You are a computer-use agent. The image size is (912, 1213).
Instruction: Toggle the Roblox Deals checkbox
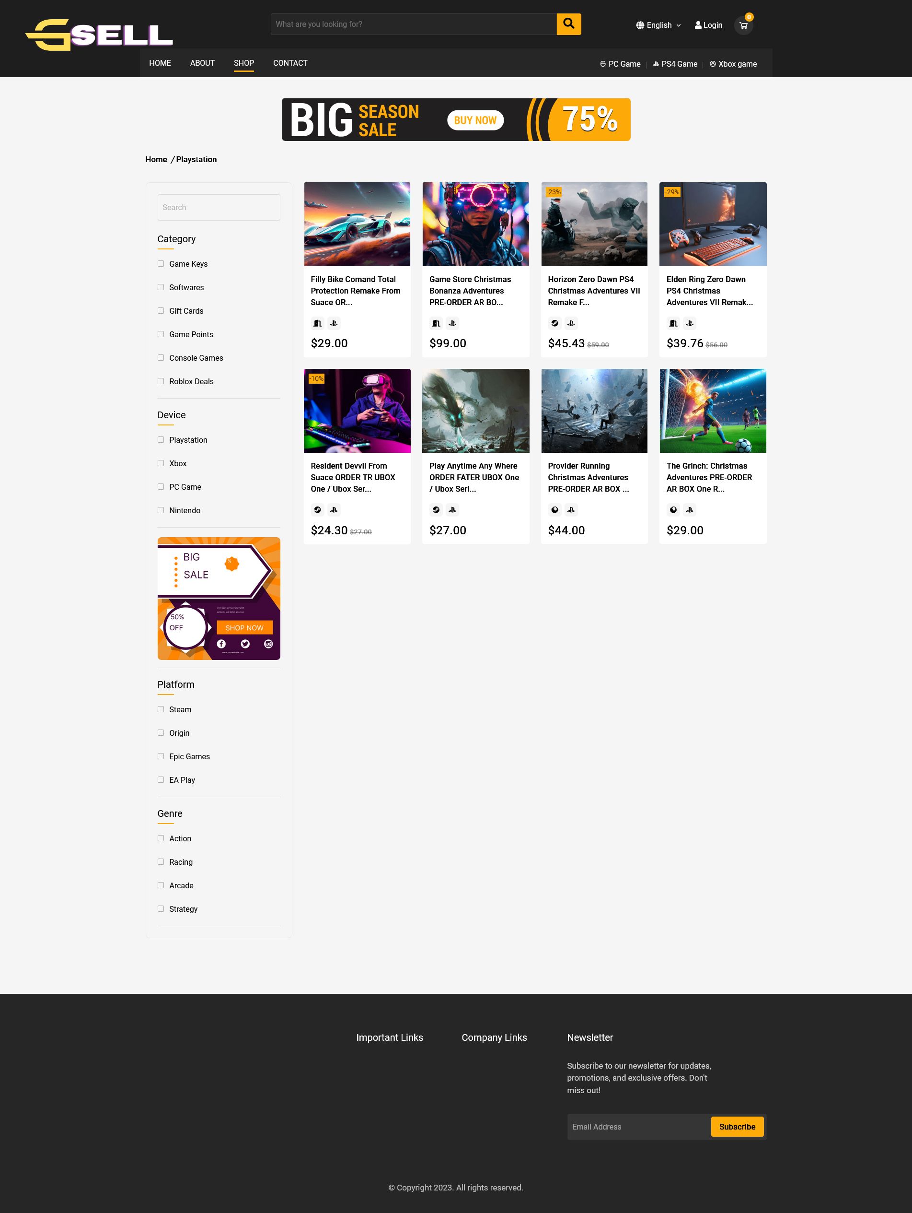[x=161, y=381]
